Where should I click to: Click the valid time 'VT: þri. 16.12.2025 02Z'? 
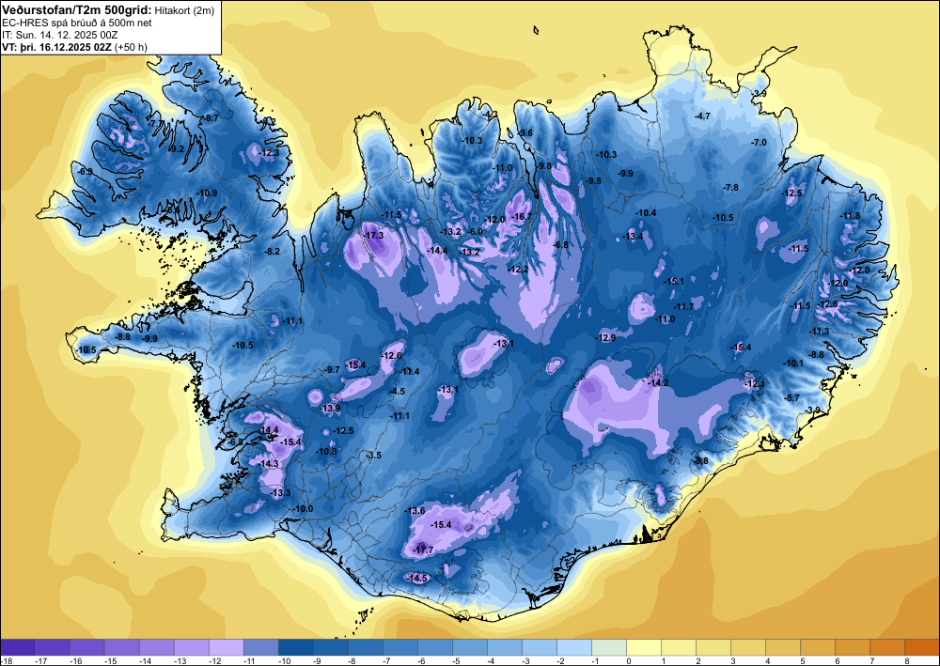coord(56,47)
